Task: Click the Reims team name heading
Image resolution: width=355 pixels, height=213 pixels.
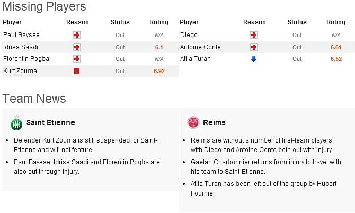Action: (215, 122)
